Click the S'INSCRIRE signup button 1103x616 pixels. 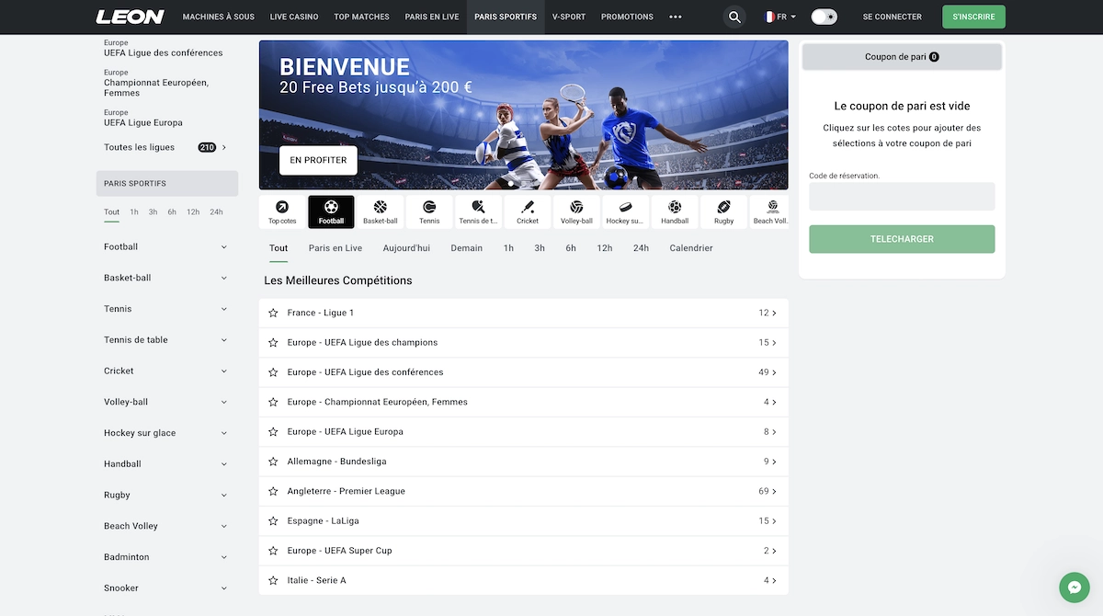point(973,16)
